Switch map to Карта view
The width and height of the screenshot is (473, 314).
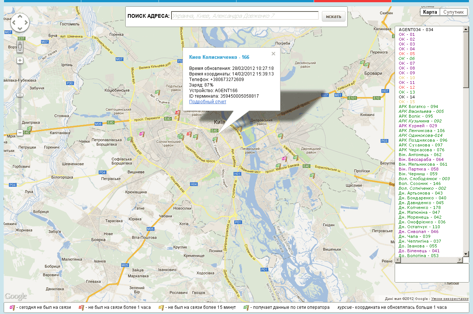point(430,12)
